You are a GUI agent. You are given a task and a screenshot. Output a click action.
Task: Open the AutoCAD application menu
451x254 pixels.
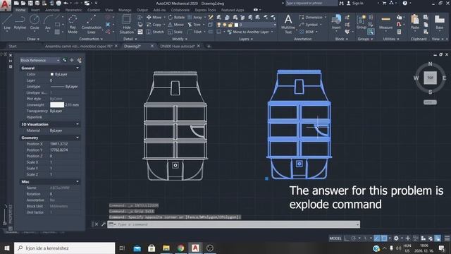coord(5,5)
